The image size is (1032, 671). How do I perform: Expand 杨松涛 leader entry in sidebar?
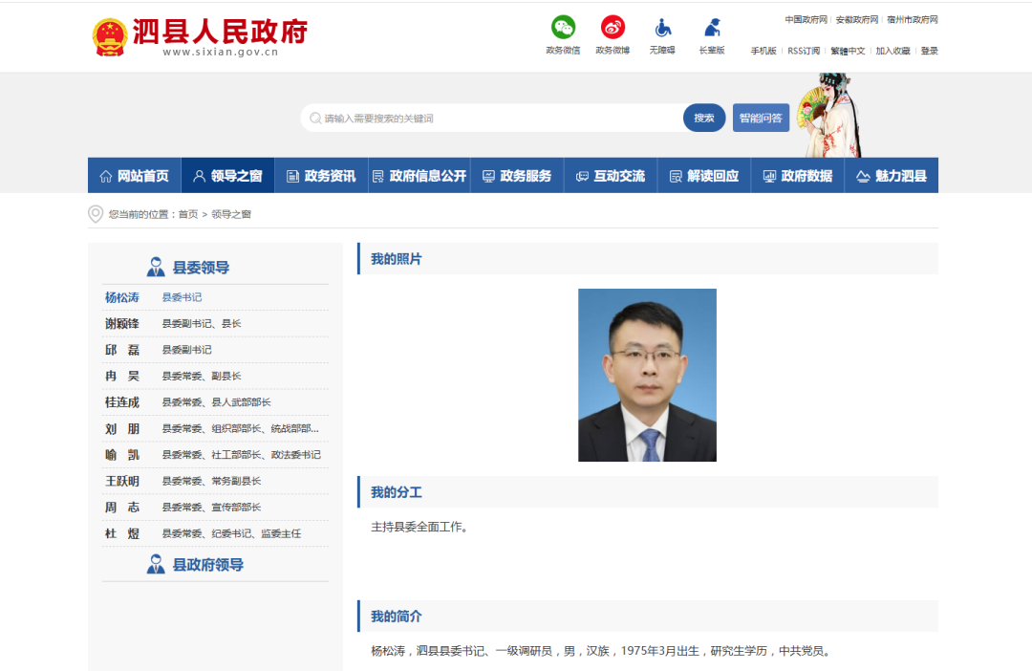pos(123,297)
